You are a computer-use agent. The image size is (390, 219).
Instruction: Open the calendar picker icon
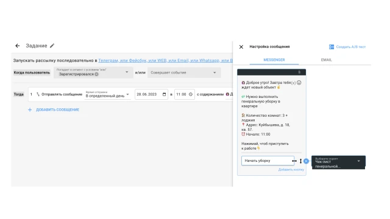coord(164,94)
